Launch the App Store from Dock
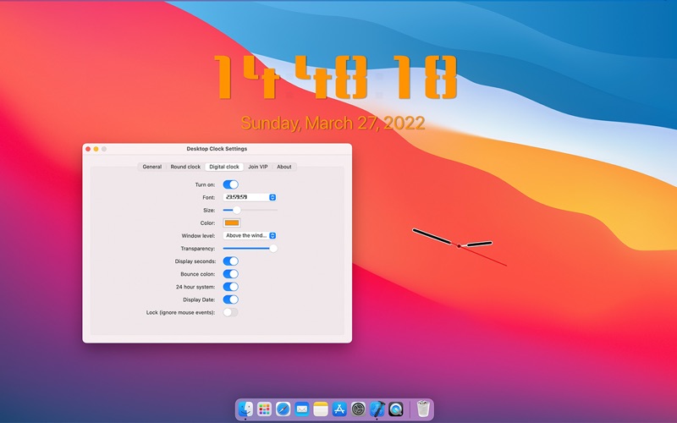 [x=339, y=409]
